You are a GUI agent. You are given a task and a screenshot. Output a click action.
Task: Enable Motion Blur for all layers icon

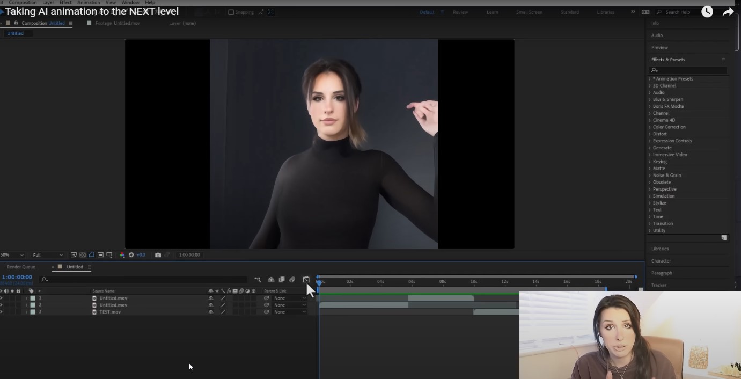coord(292,280)
